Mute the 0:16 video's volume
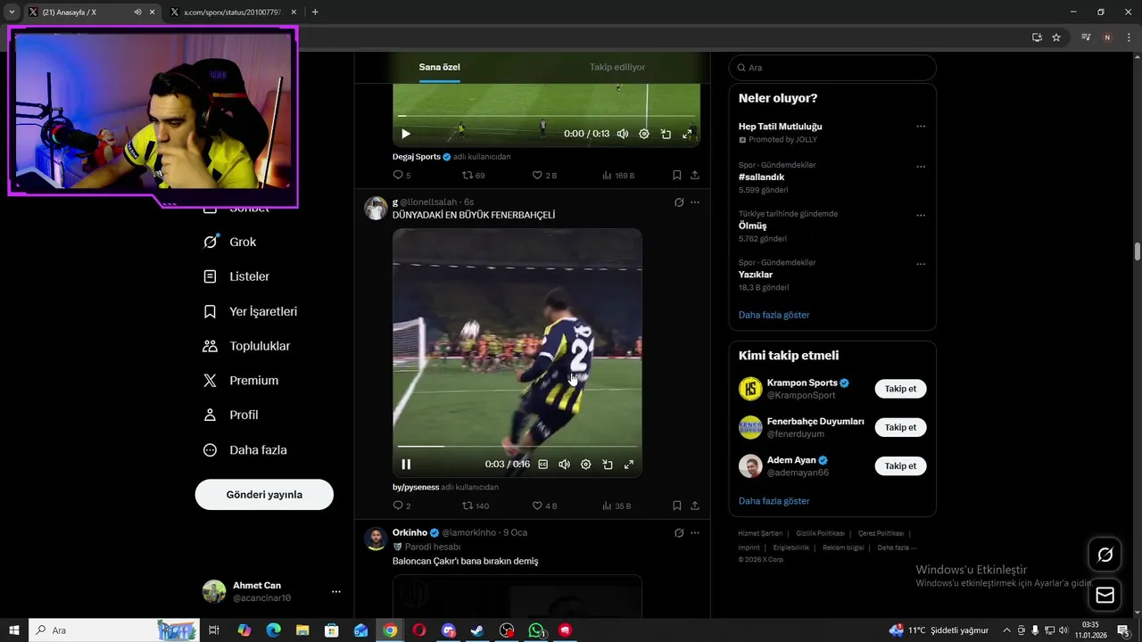This screenshot has height=642, width=1142. 564,464
